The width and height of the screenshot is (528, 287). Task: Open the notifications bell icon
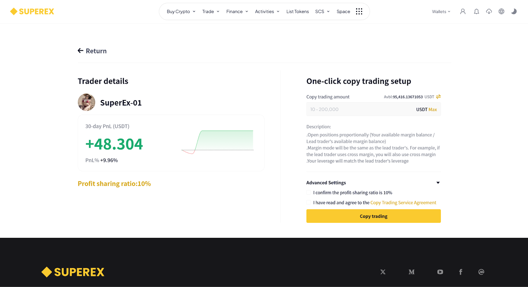(x=476, y=12)
